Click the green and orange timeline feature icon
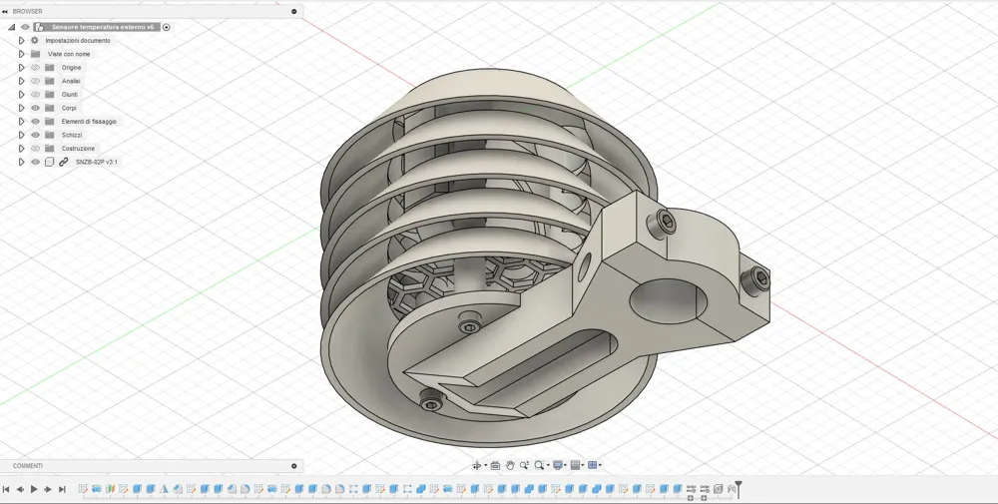 click(110, 489)
